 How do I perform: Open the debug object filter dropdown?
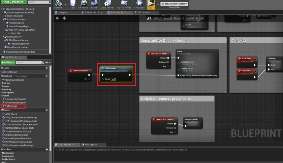[x=175, y=4]
